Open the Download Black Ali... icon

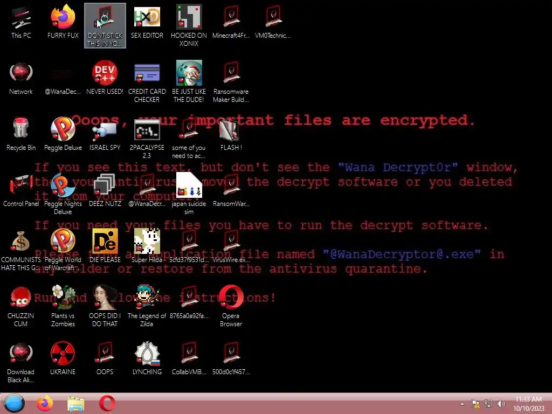[21, 362]
